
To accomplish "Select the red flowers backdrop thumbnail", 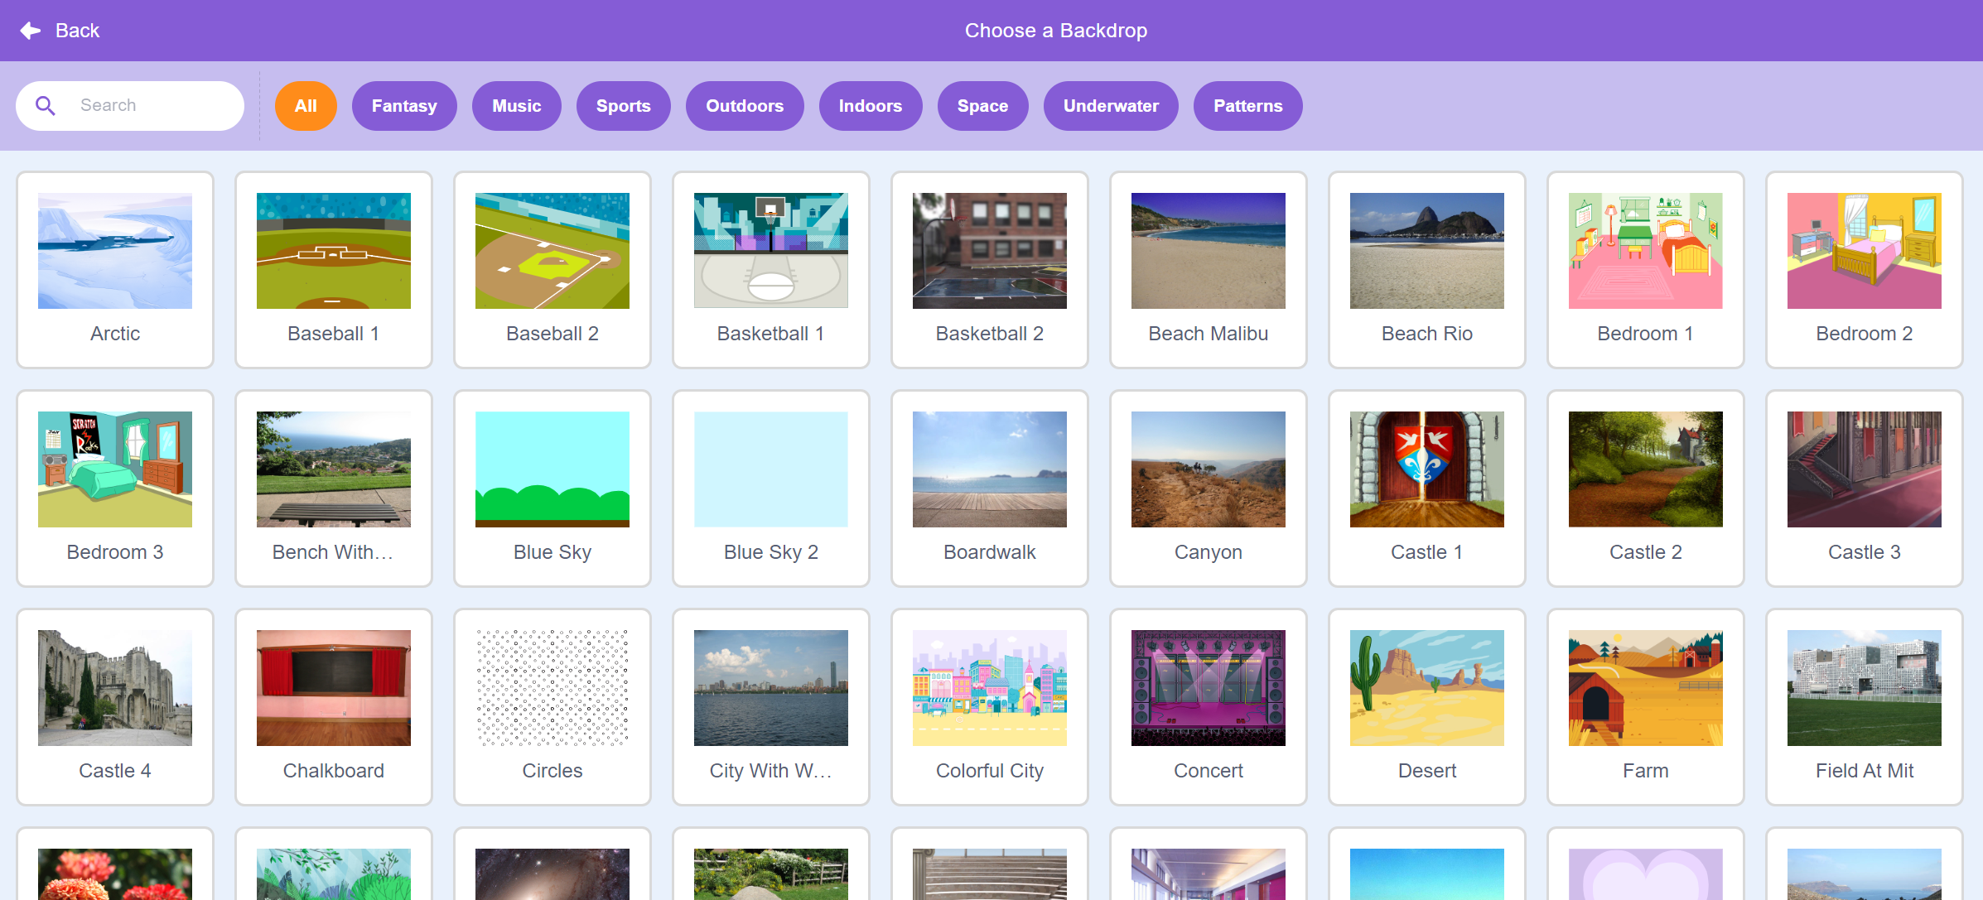I will pos(115,873).
